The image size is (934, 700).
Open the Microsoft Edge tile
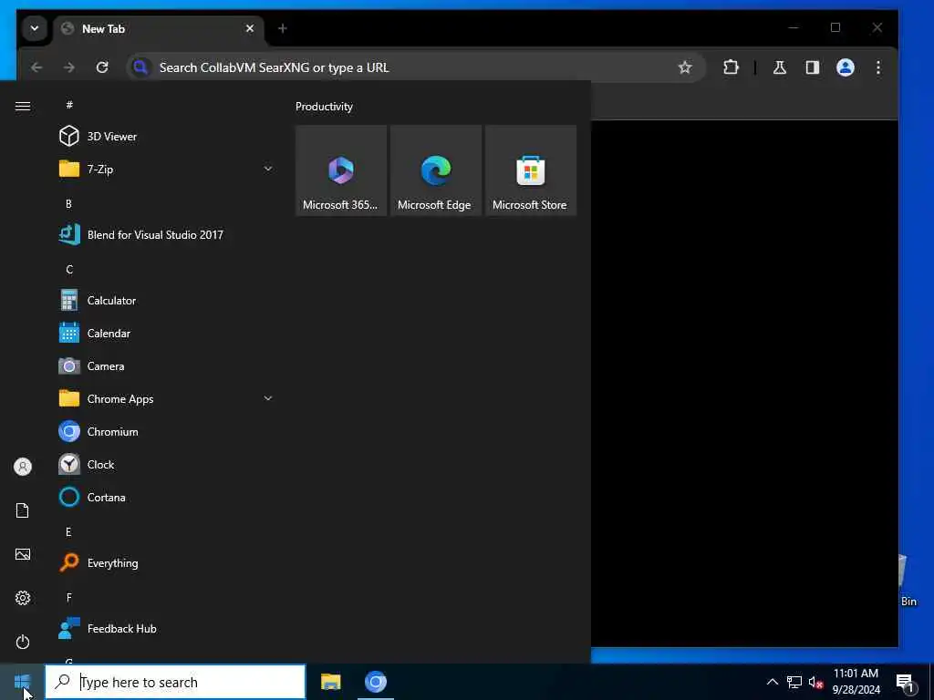point(435,170)
